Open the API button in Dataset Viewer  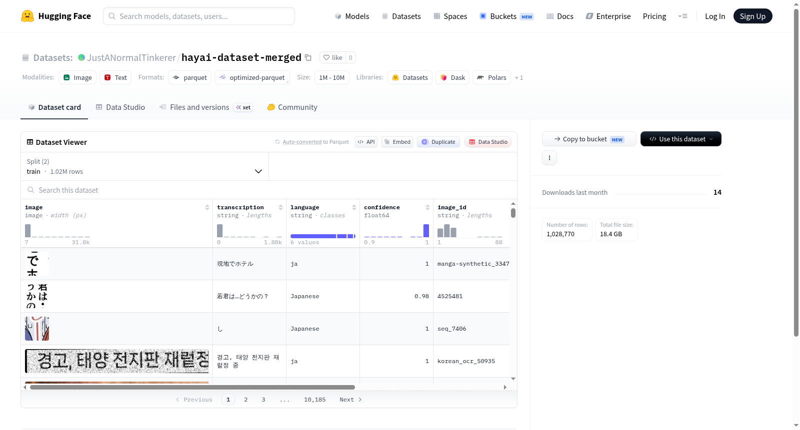click(366, 142)
